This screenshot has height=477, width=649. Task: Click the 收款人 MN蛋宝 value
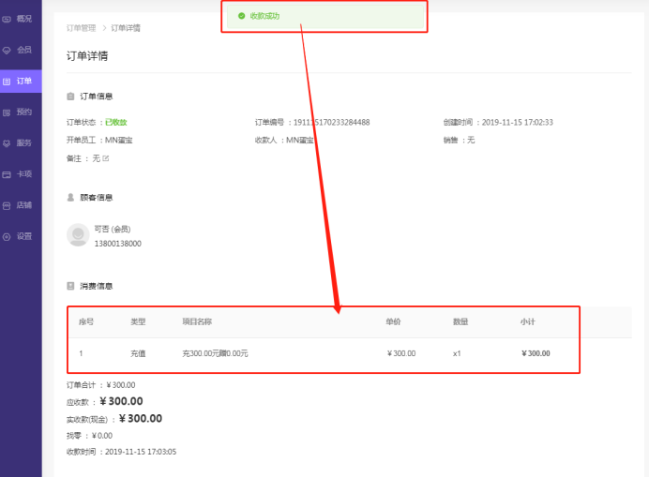click(300, 141)
